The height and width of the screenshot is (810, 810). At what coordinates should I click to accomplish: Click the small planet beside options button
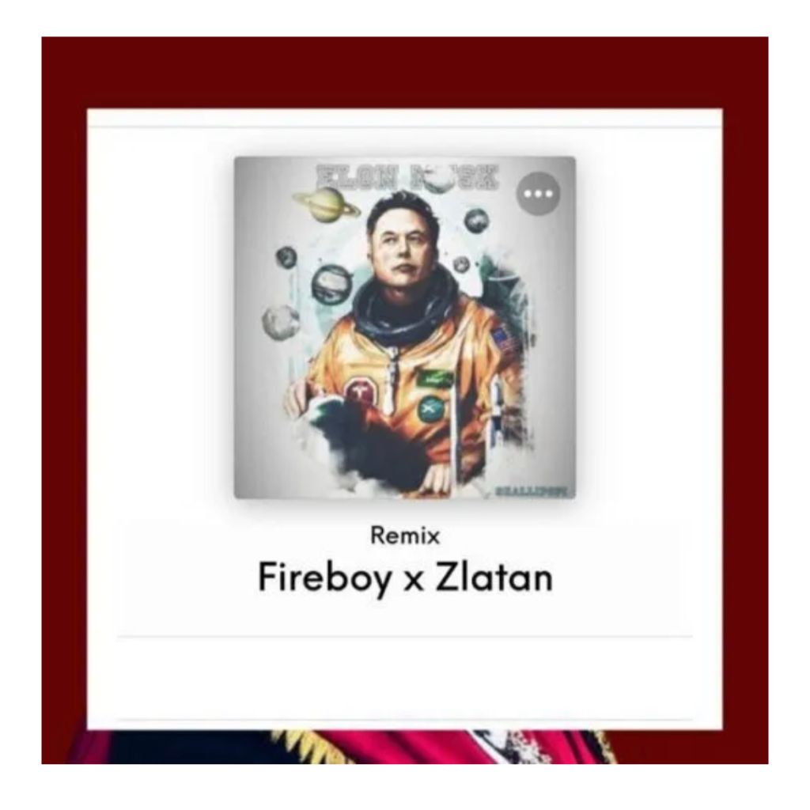(x=475, y=221)
